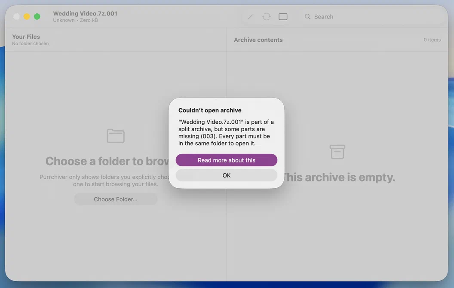This screenshot has height=288, width=454.
Task: Click the archive box icon in Archive contents
Action: coord(337,152)
